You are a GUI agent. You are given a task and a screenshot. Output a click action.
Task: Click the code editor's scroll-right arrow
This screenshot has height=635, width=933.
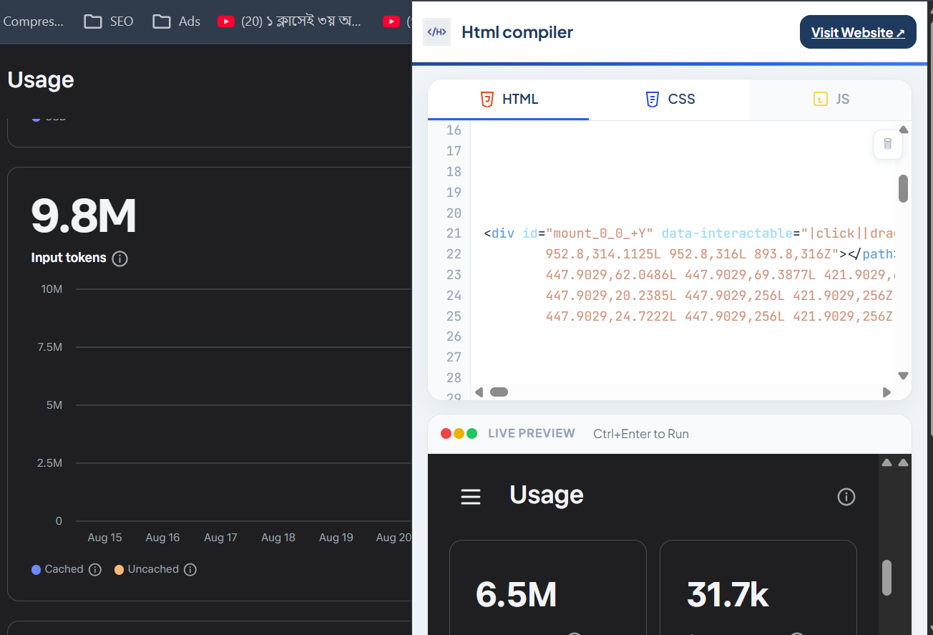tap(887, 392)
